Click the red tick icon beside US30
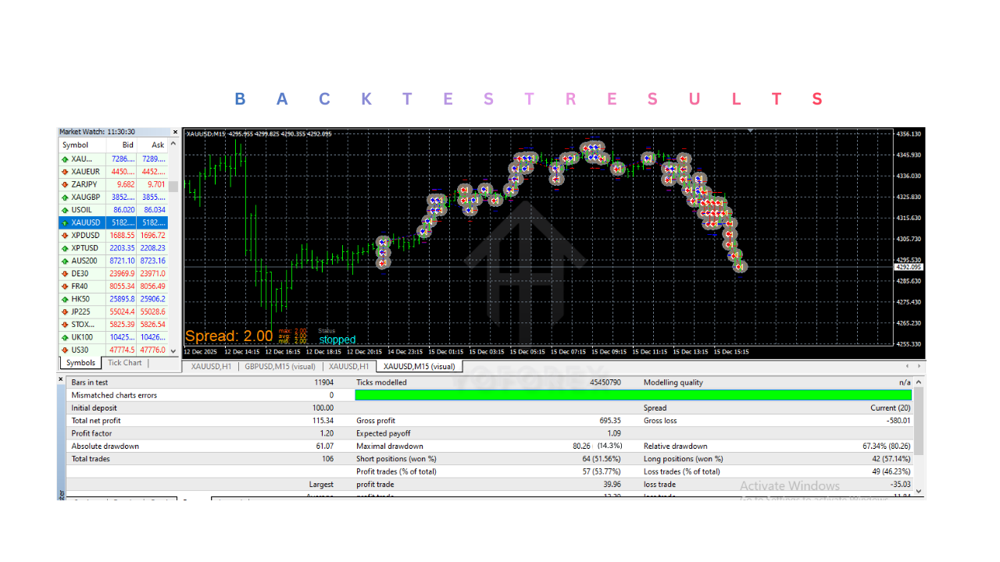This screenshot has height=562, width=1000. (63, 349)
